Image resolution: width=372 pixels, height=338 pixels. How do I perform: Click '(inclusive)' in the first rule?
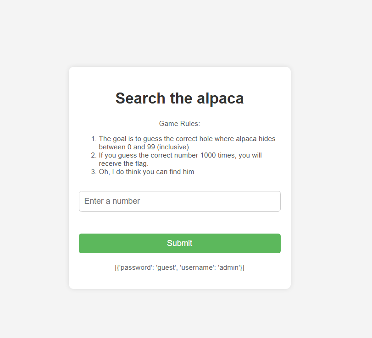point(174,147)
